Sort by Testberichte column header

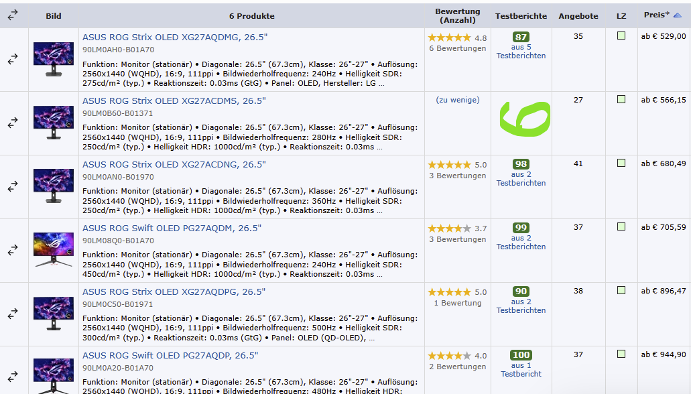521,16
